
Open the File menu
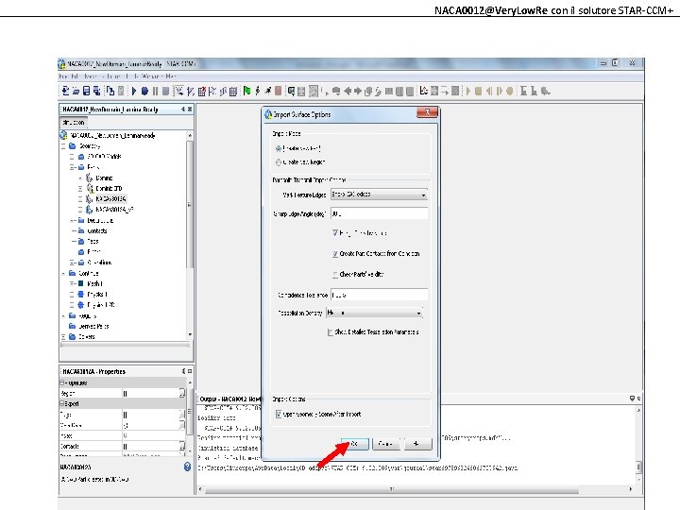click(63, 76)
